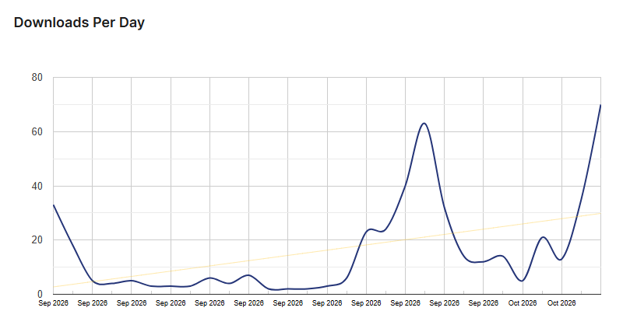Click the line's final point near 70
This screenshot has height=325, width=623.
600,105
